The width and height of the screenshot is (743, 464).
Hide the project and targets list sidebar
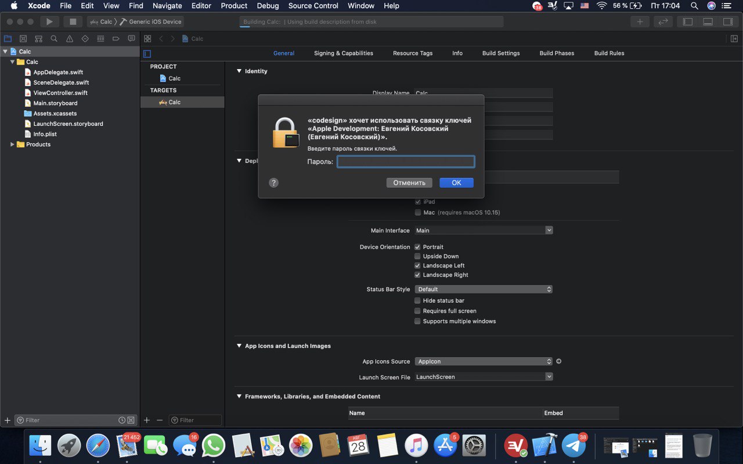pos(147,53)
